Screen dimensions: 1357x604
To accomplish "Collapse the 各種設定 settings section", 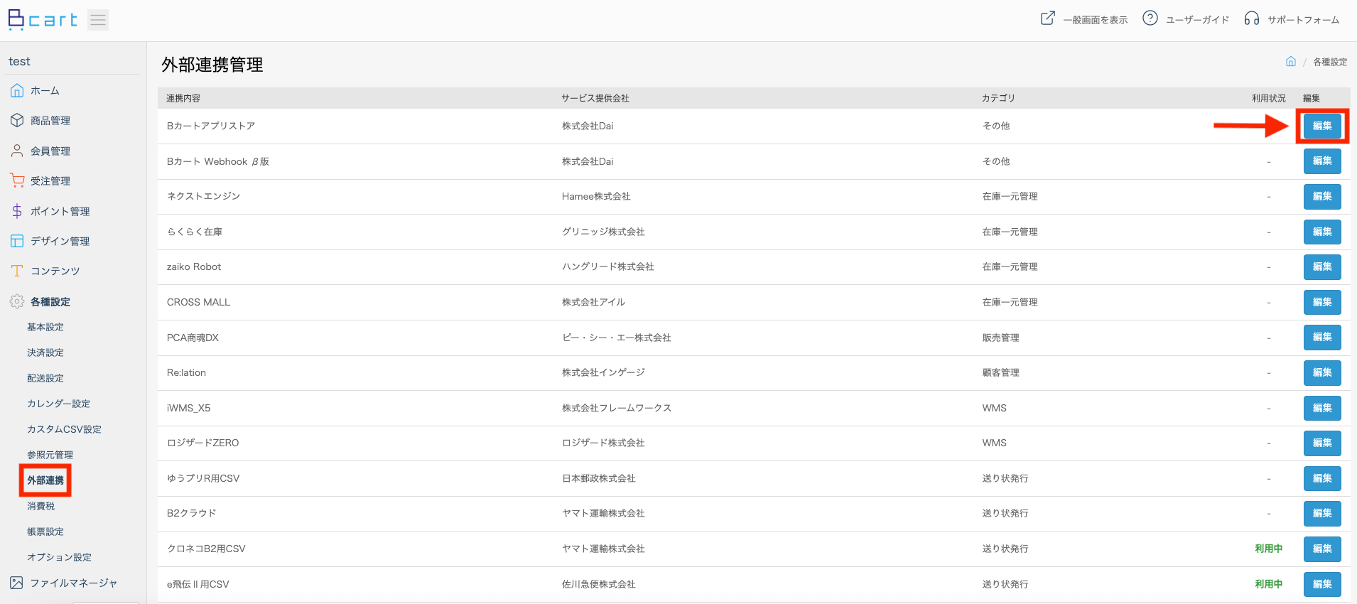I will tap(50, 302).
